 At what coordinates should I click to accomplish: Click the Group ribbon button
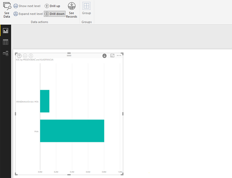click(x=86, y=9)
